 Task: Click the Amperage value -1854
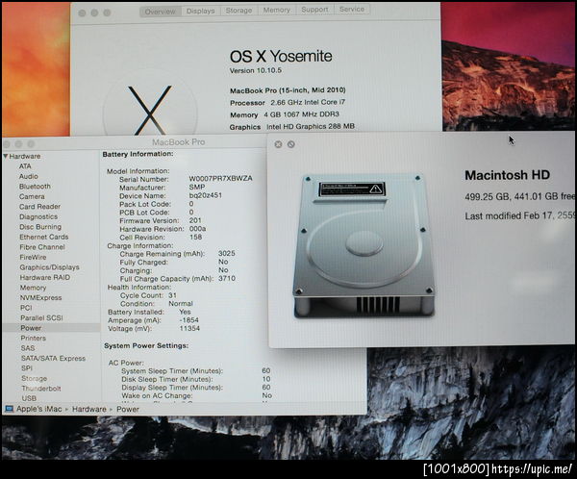(x=188, y=320)
